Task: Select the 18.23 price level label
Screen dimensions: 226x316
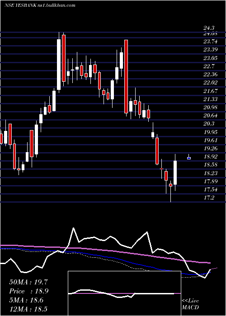Action: (x=211, y=173)
